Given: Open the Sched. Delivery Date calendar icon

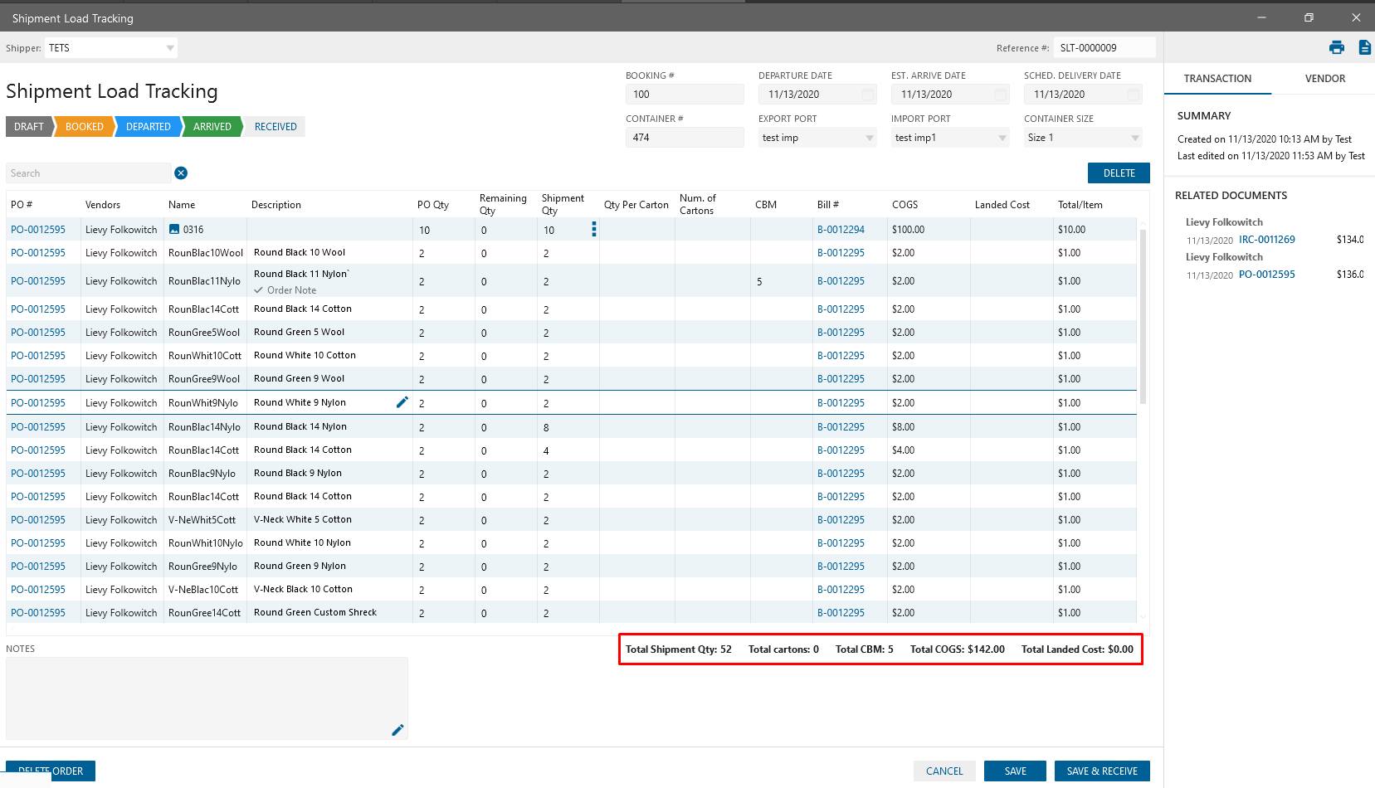Looking at the screenshot, I should 1134,95.
